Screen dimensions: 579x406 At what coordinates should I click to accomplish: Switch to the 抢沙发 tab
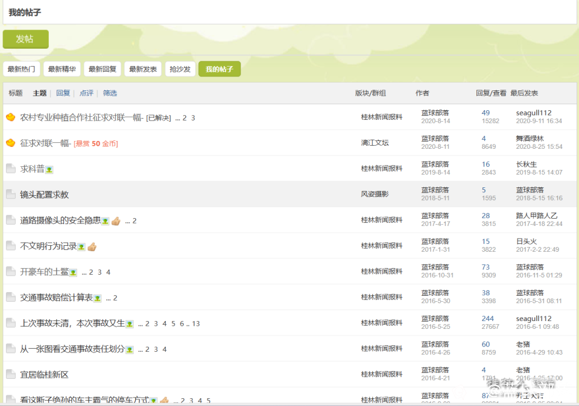coord(180,69)
